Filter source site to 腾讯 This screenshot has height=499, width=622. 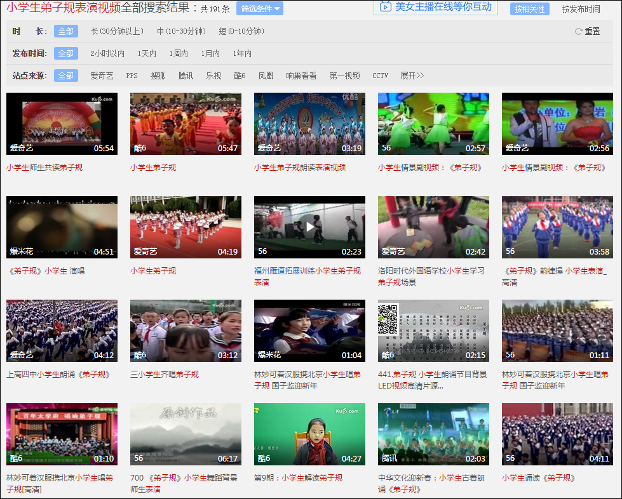(186, 76)
